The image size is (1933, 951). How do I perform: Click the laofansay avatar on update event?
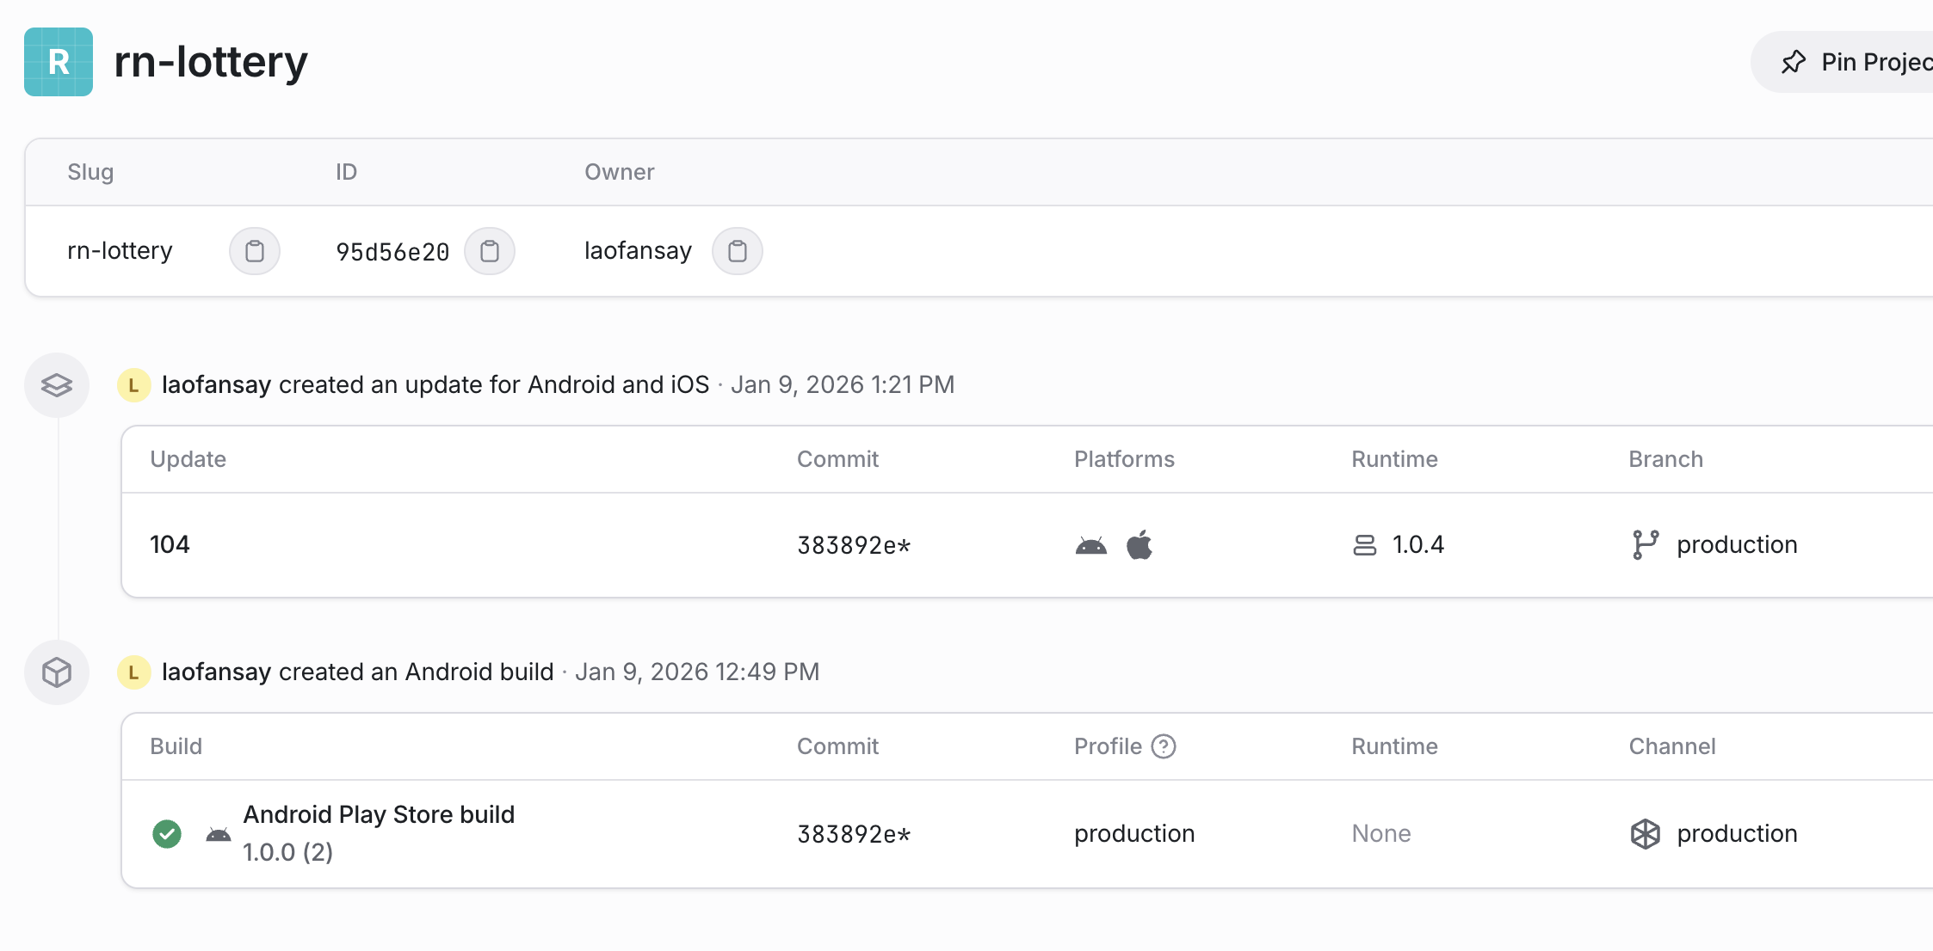(133, 385)
